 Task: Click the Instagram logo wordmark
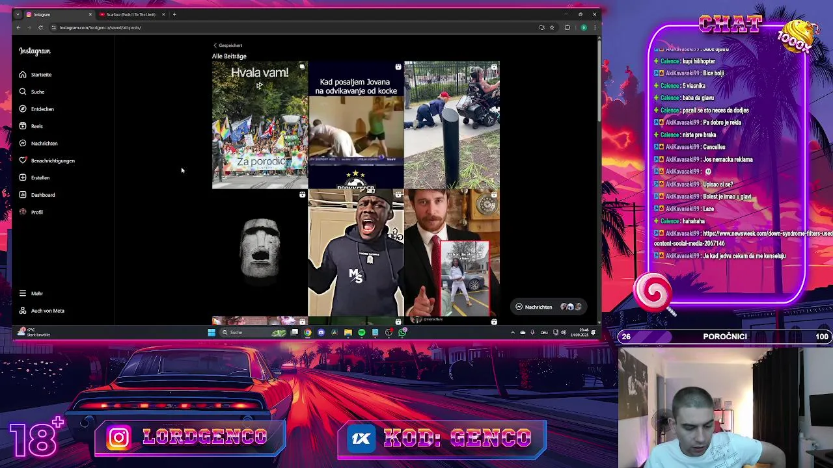click(x=34, y=51)
